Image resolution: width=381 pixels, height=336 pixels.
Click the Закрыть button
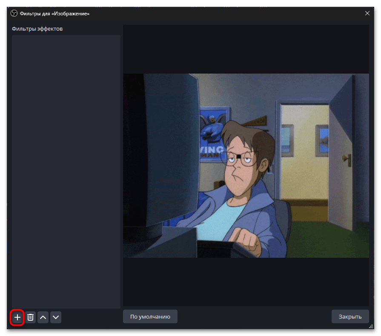[x=350, y=316]
